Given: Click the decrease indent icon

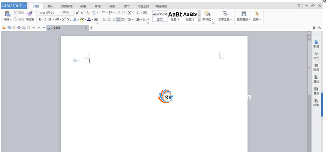Looking at the screenshot, I should (119, 13).
